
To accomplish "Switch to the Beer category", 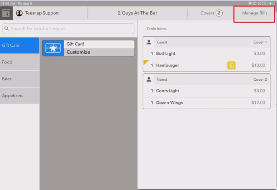I will 20,79.
